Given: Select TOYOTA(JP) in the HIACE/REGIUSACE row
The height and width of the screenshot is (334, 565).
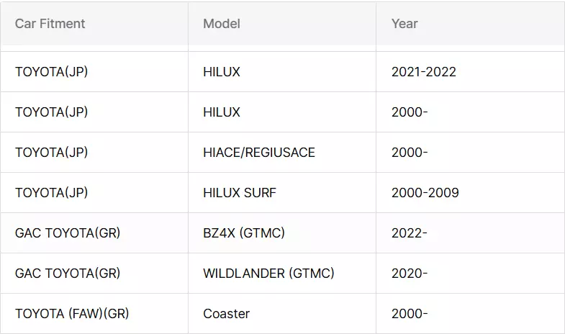Looking at the screenshot, I should coord(52,153).
